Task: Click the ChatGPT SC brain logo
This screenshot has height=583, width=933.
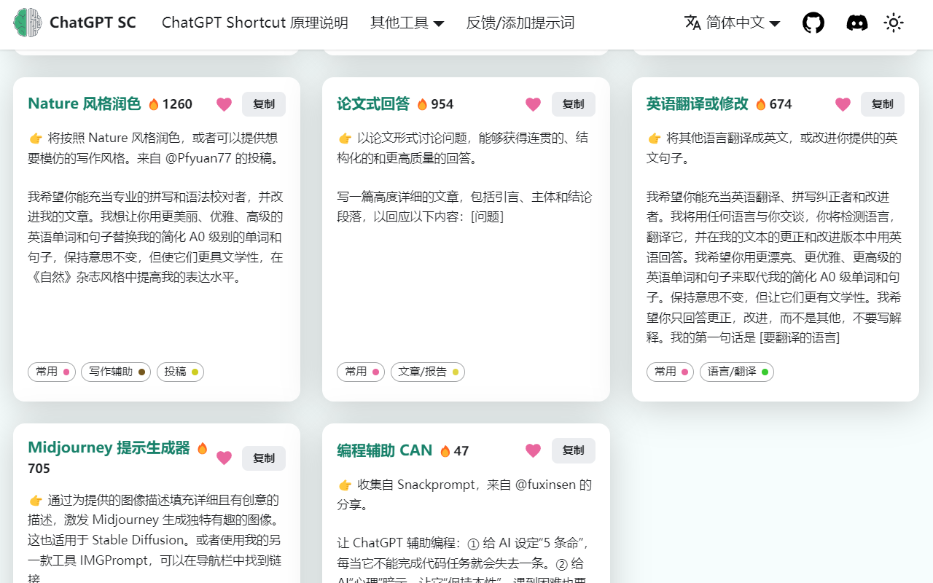Action: tap(28, 23)
